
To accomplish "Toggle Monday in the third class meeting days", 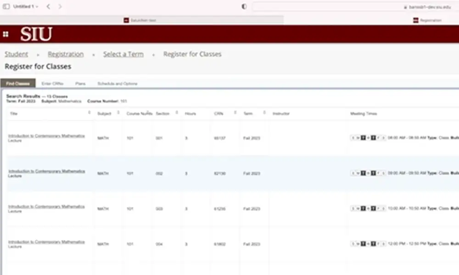I will pyautogui.click(x=358, y=209).
